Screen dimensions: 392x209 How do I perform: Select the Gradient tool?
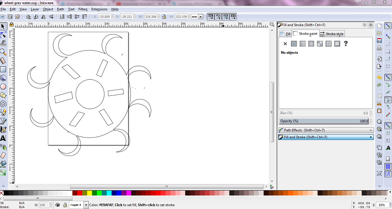(x=3, y=172)
